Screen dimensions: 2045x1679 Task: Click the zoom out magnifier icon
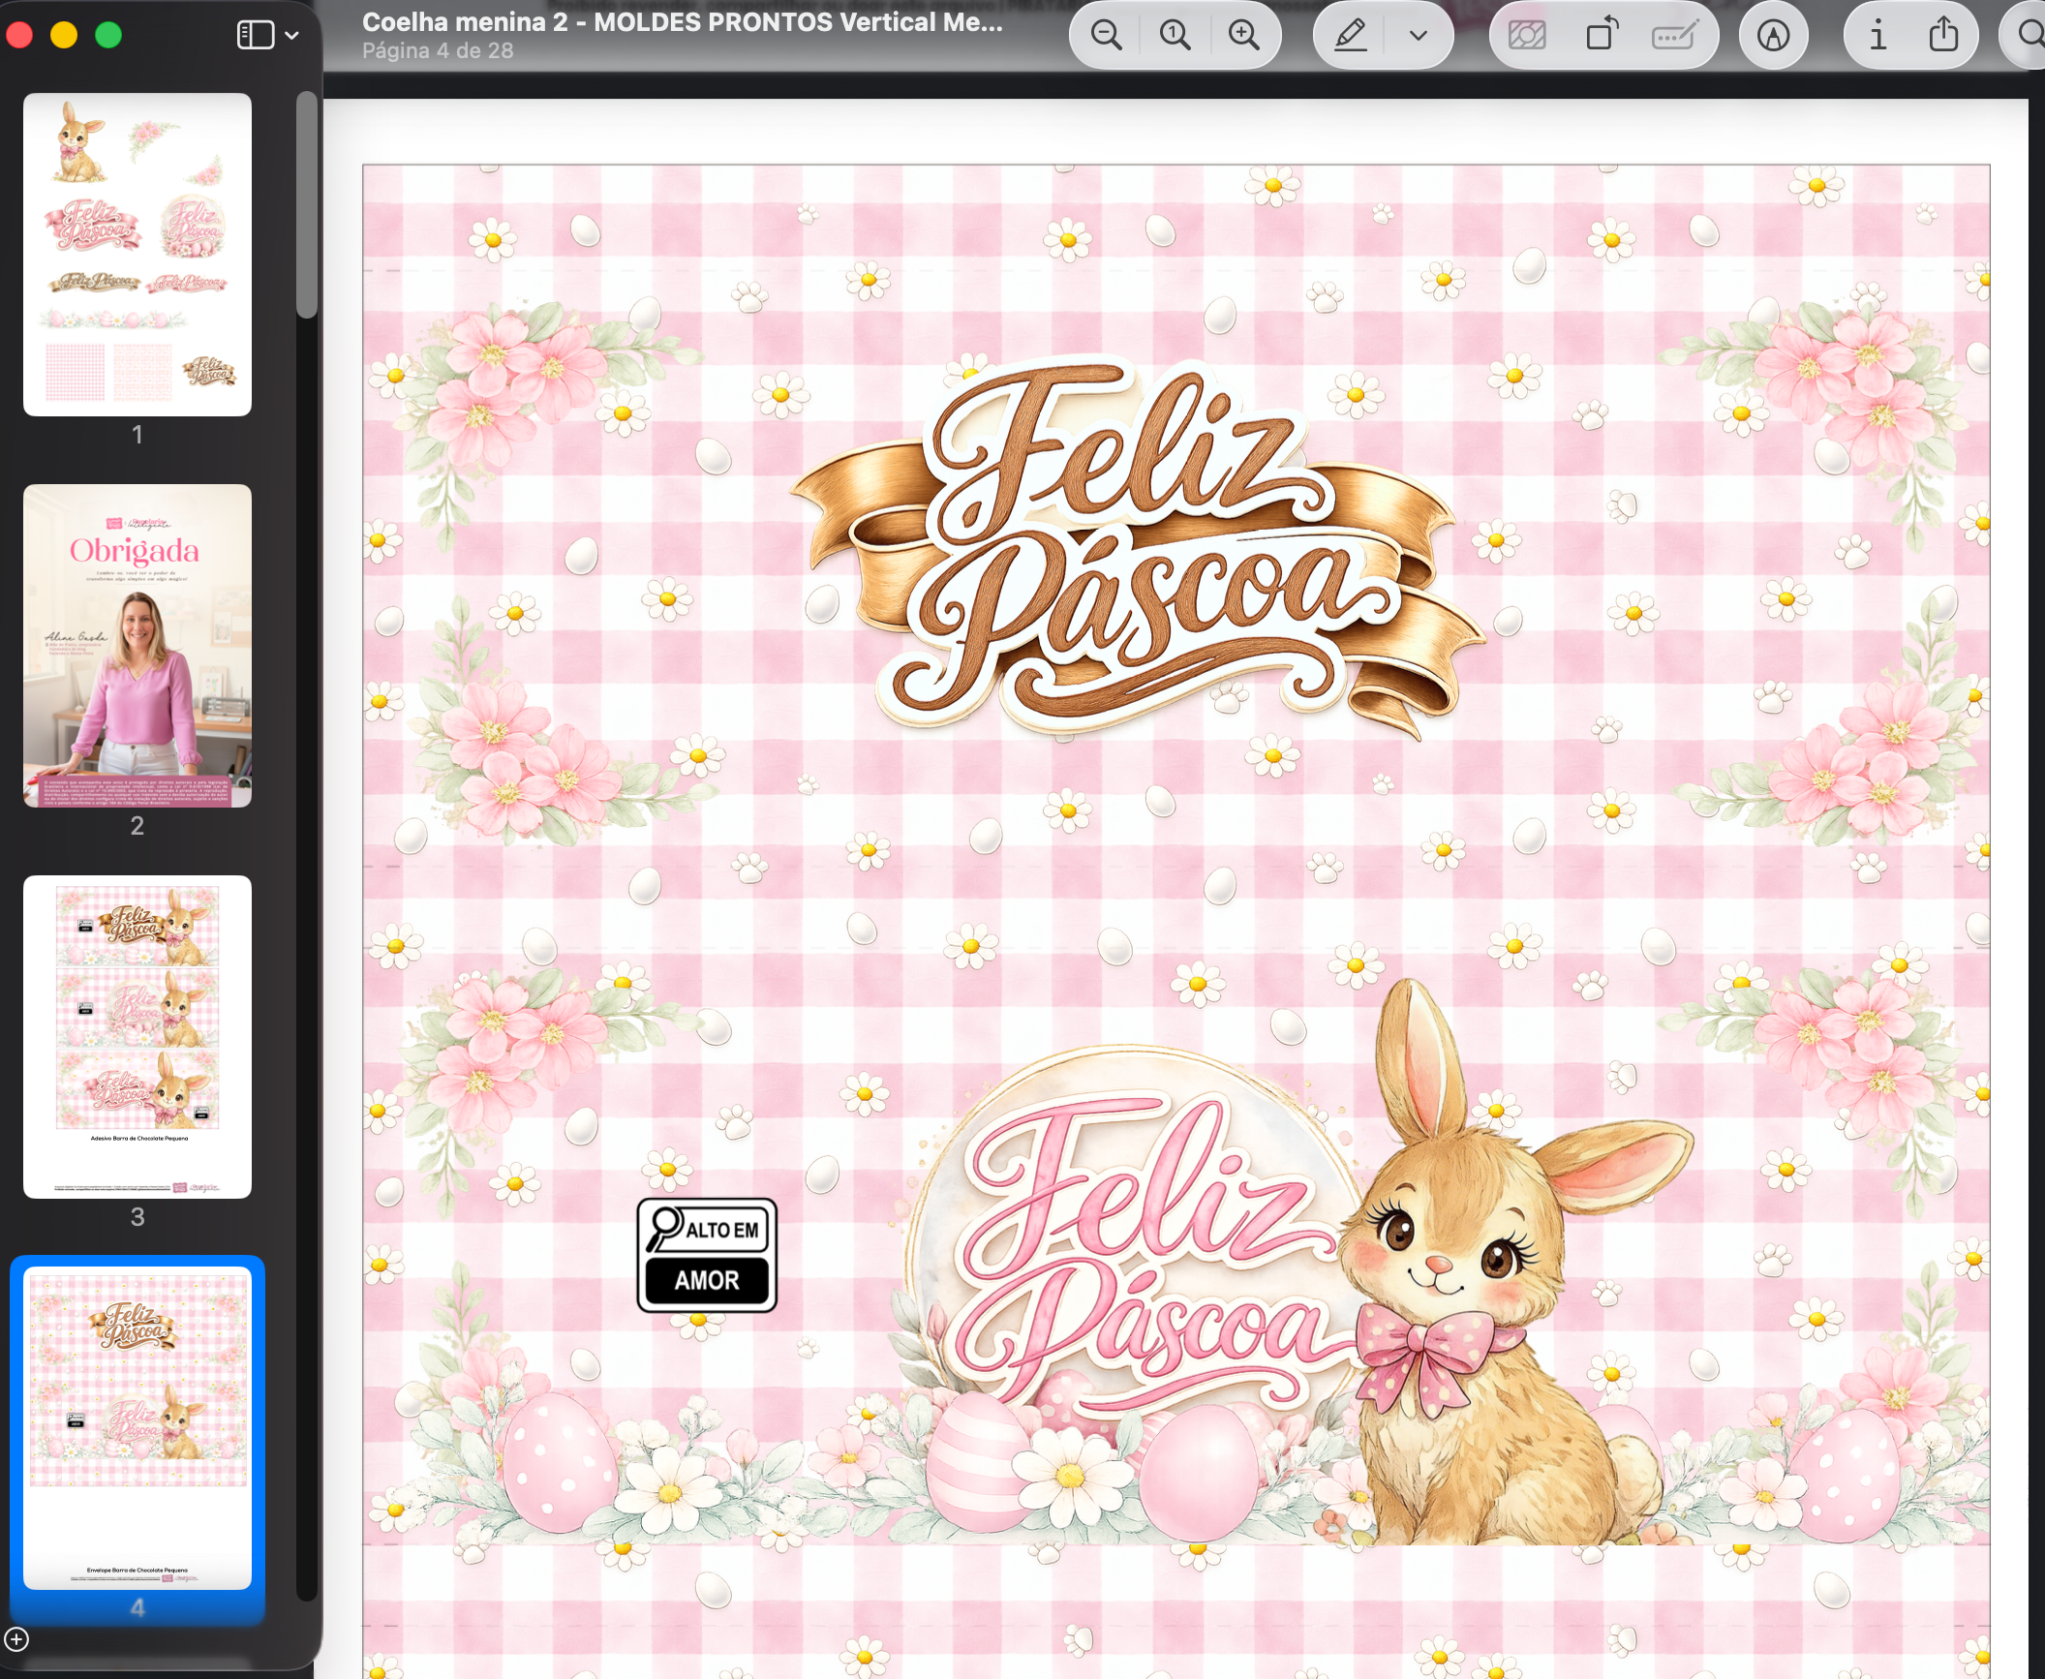tap(1106, 36)
